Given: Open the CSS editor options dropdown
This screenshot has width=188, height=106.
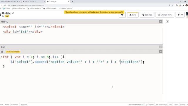Looking at the screenshot, I should point(161,47).
